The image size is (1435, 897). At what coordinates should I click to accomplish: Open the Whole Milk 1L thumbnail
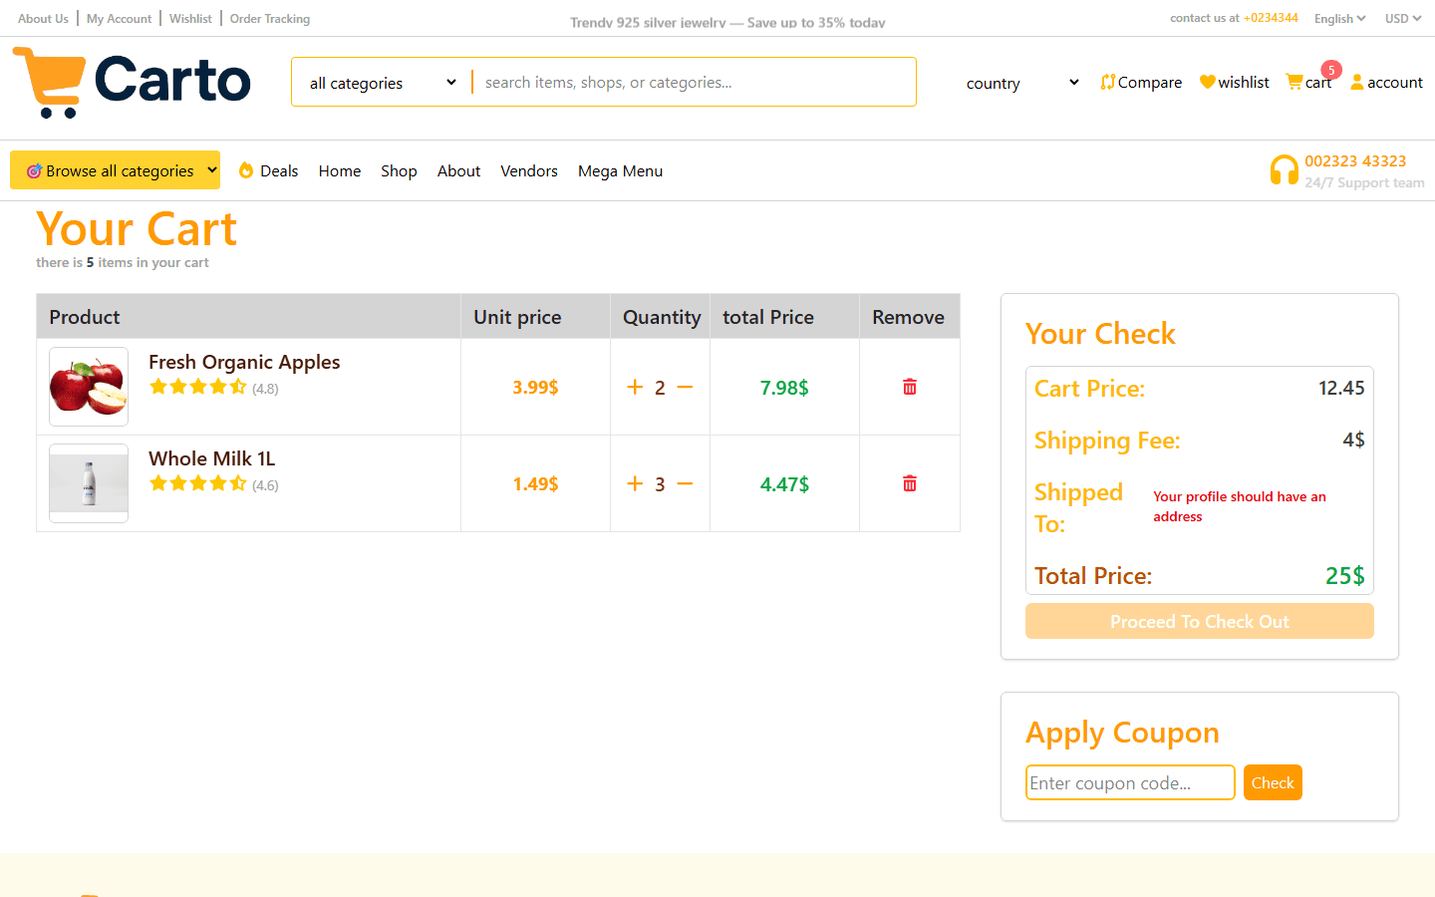89,483
